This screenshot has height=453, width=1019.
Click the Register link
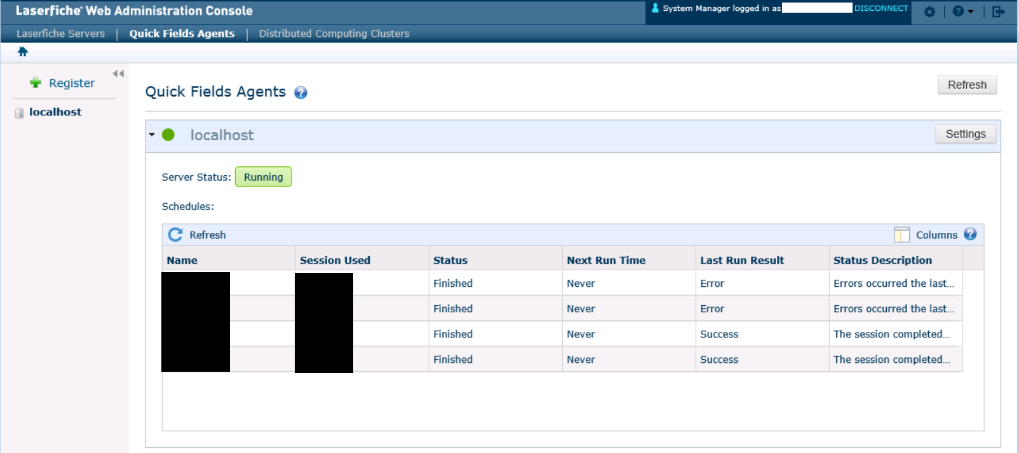72,83
